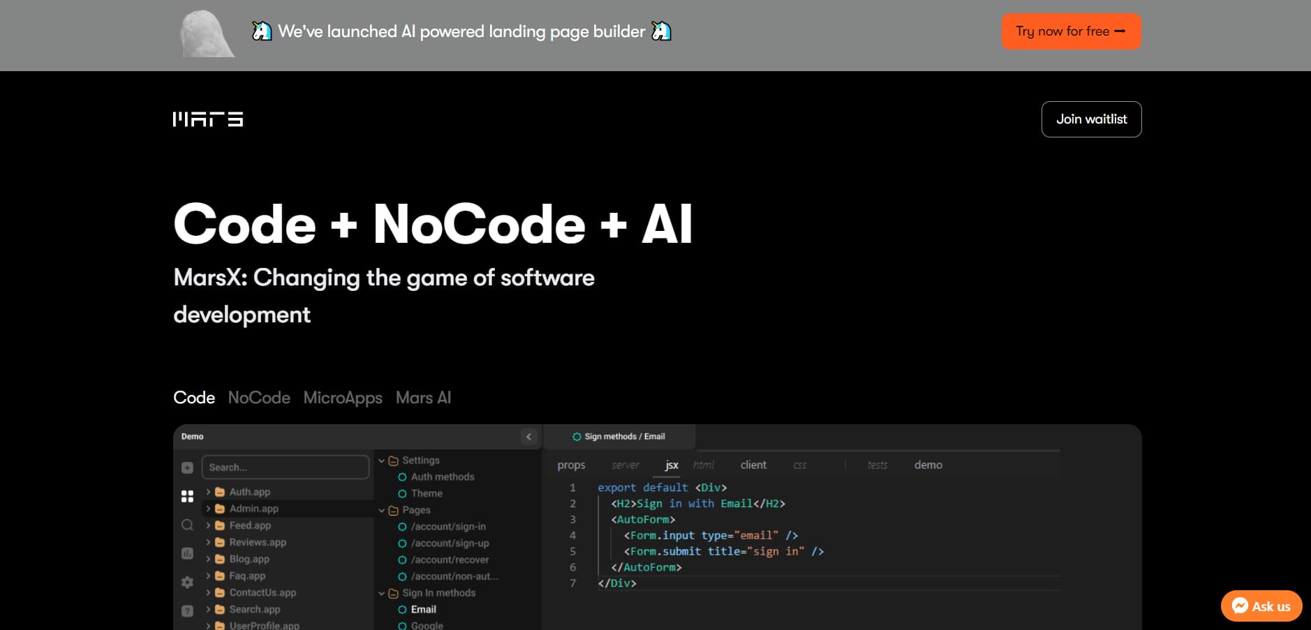Open the server editor tab
Screen dimensions: 1311x630
click(x=625, y=465)
